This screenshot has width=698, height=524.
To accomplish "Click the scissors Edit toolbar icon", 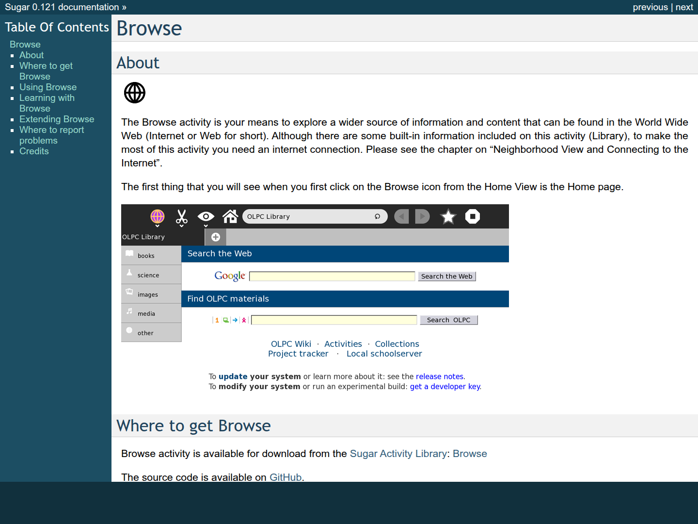I will [182, 216].
